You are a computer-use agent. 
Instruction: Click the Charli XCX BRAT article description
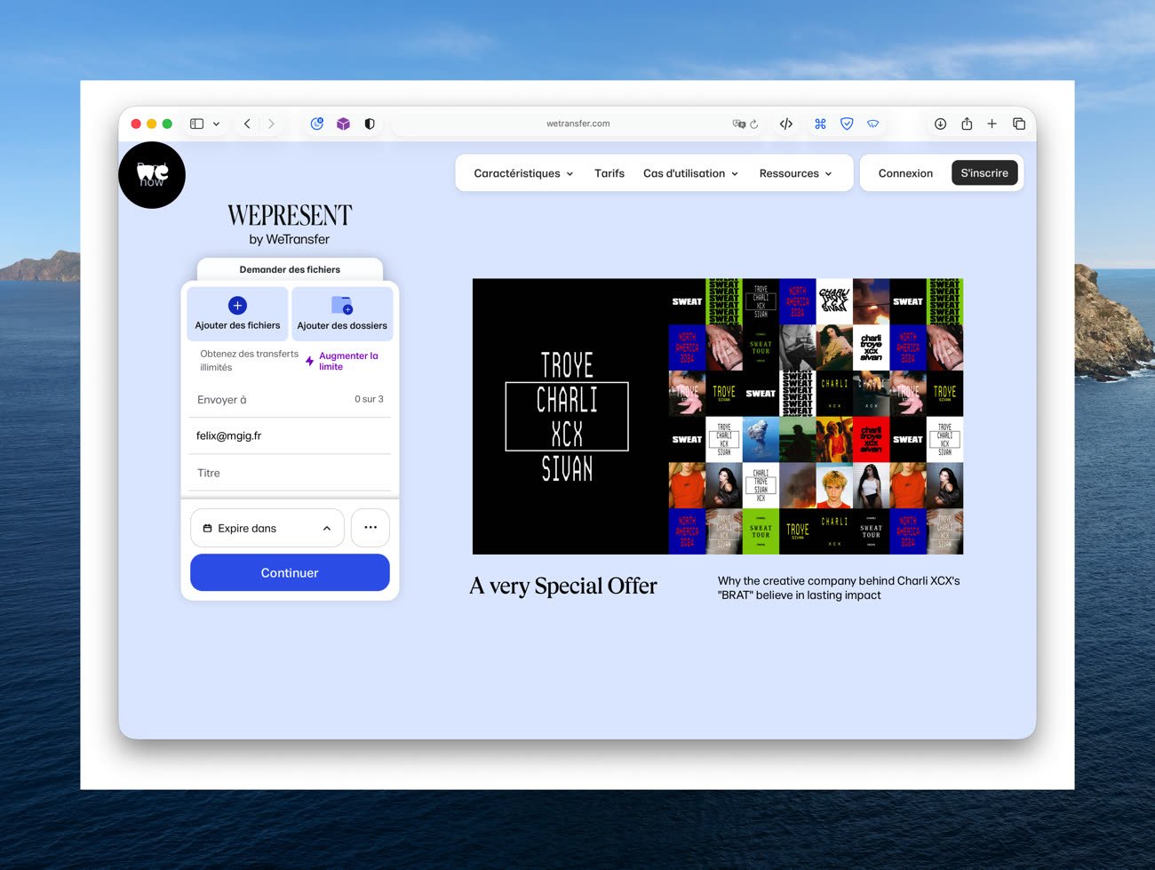click(x=839, y=588)
